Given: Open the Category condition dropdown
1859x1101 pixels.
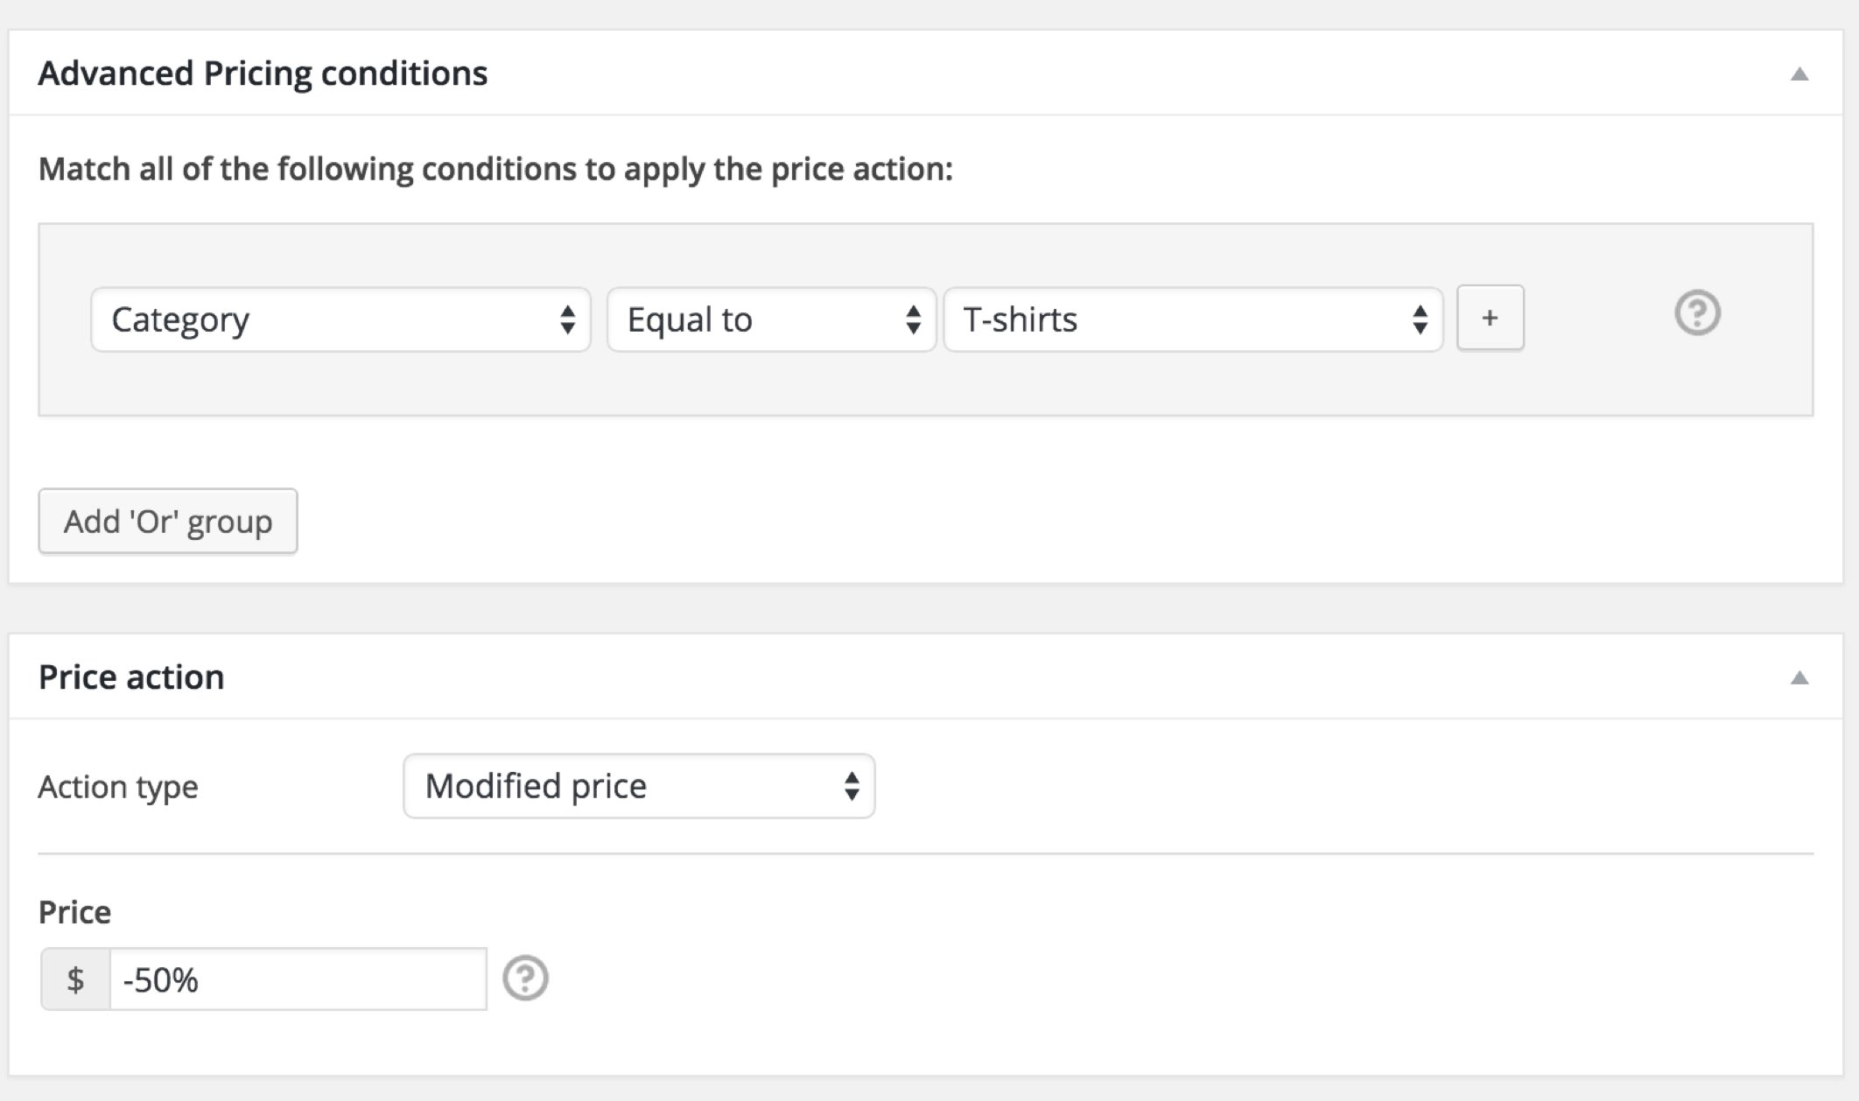Looking at the screenshot, I should coord(340,320).
